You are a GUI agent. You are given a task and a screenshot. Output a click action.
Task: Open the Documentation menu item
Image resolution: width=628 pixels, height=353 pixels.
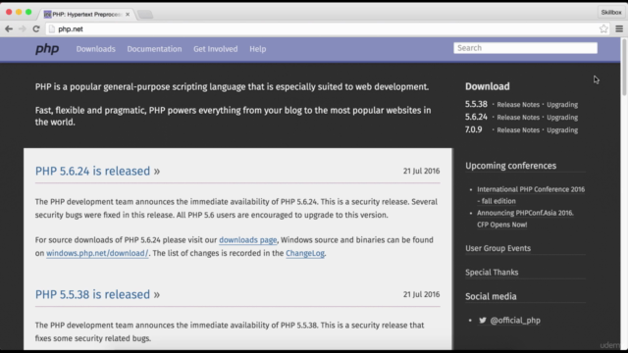click(154, 49)
